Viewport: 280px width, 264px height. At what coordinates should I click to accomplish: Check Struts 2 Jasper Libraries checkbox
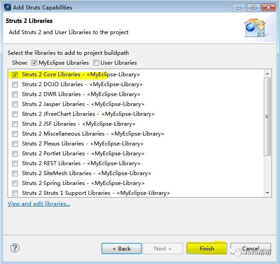tap(15, 104)
